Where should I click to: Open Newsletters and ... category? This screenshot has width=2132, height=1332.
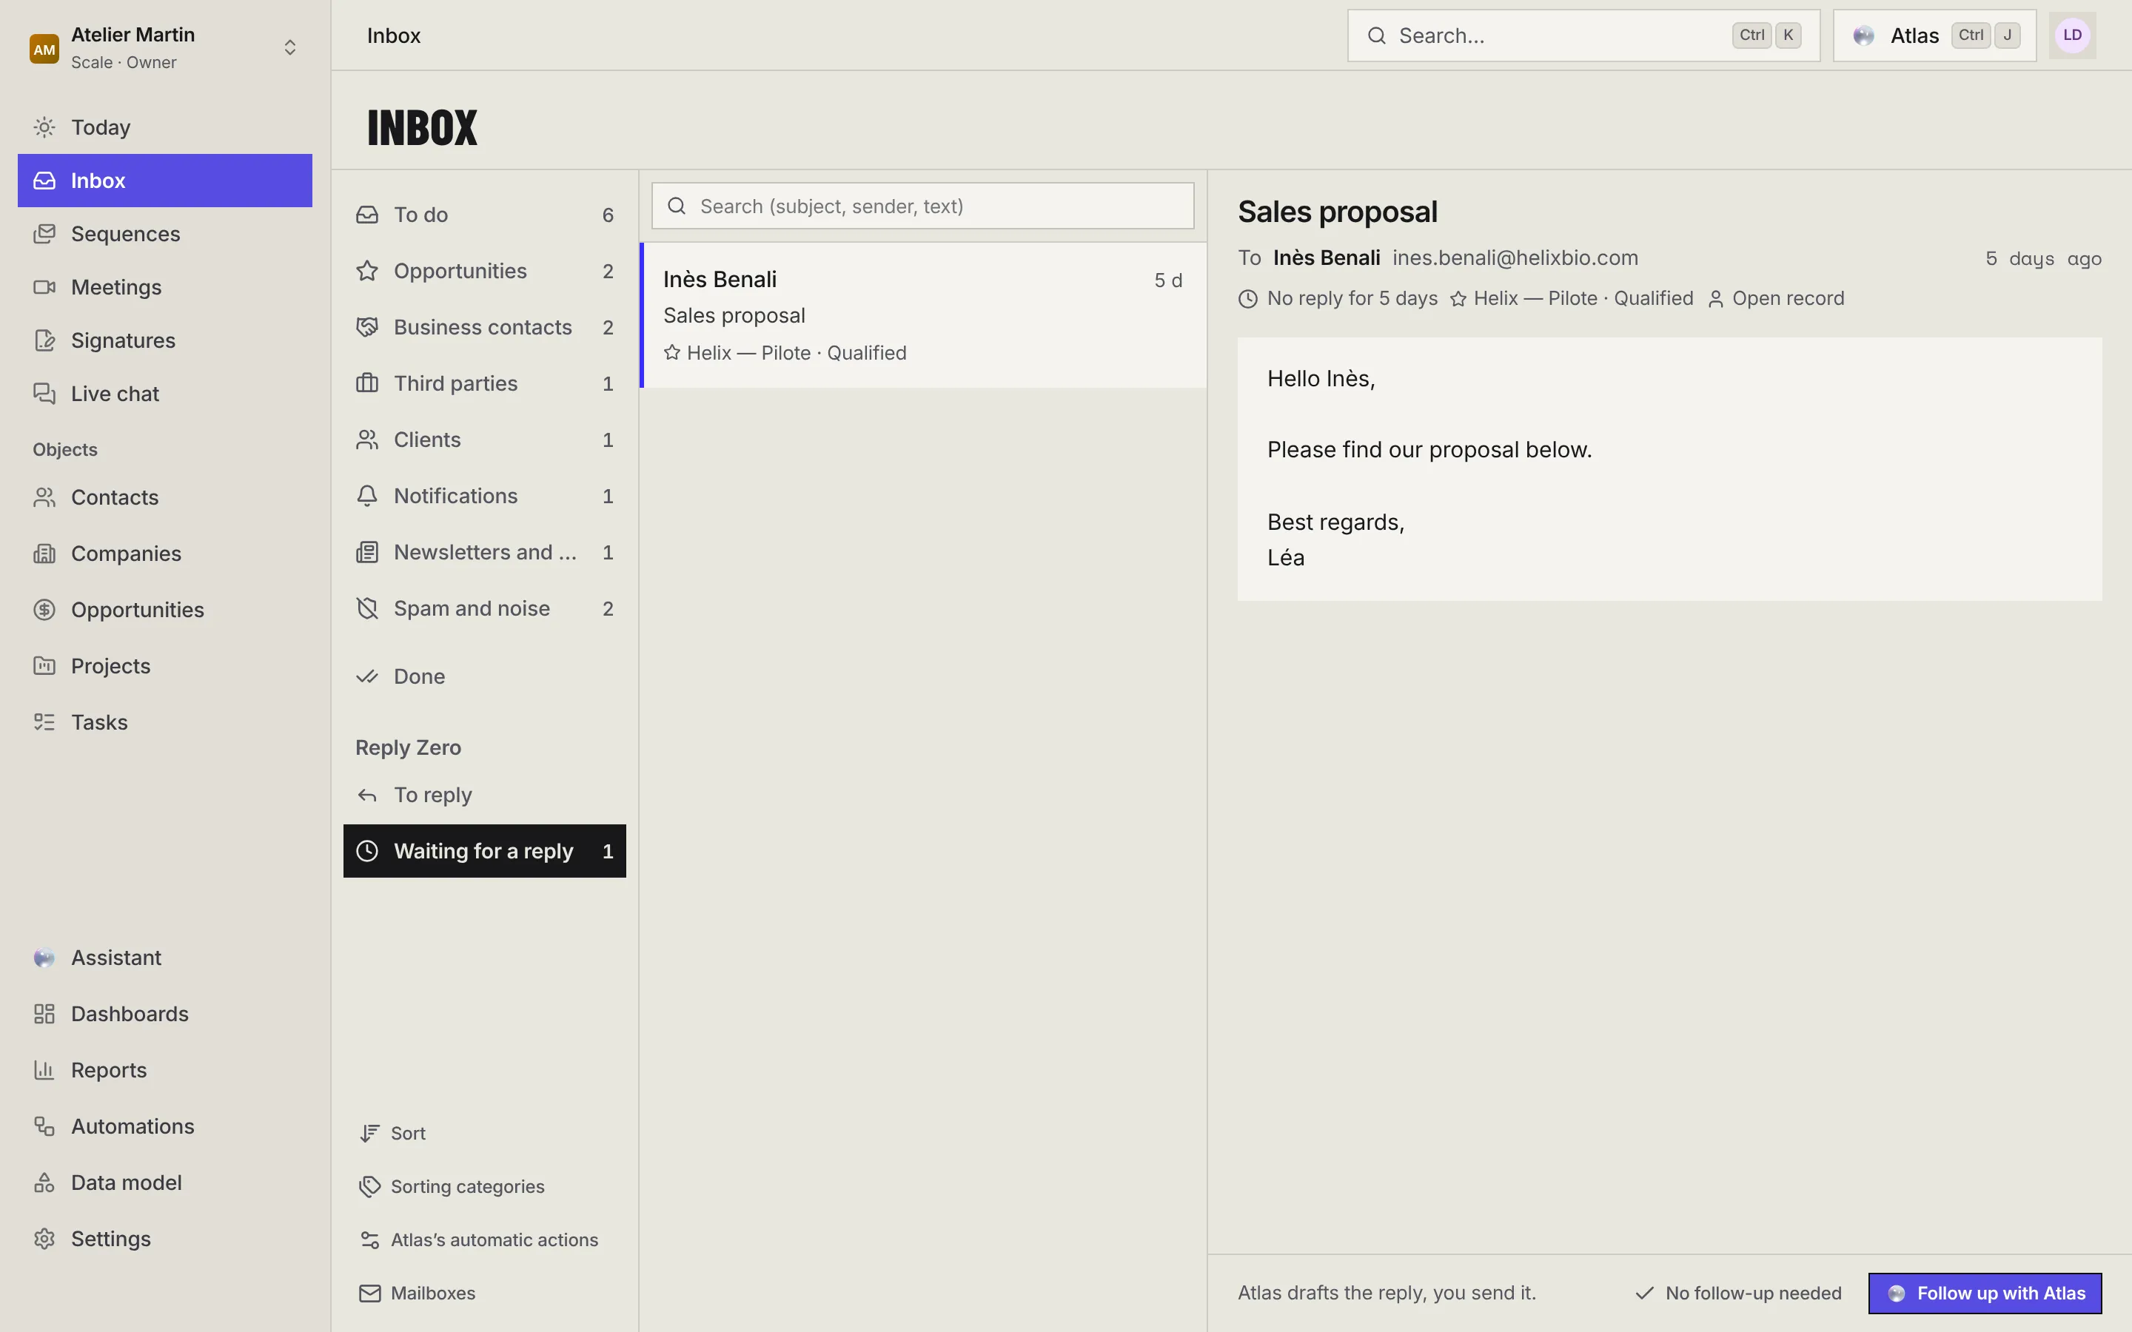coord(485,552)
